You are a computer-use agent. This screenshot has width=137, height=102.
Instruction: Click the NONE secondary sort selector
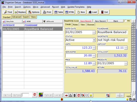[x=32, y=21]
